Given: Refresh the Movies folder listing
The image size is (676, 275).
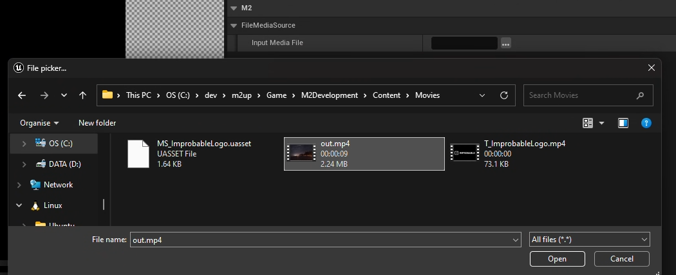Looking at the screenshot, I should 503,95.
